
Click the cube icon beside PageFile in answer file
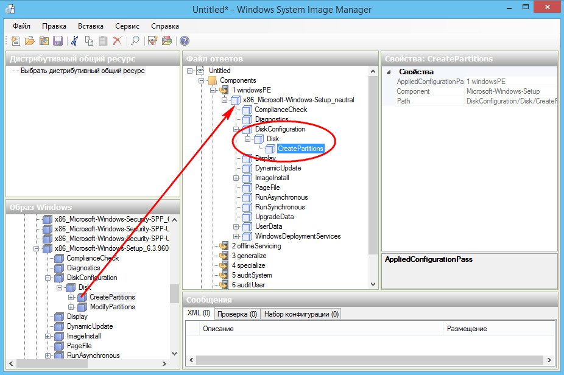(247, 187)
